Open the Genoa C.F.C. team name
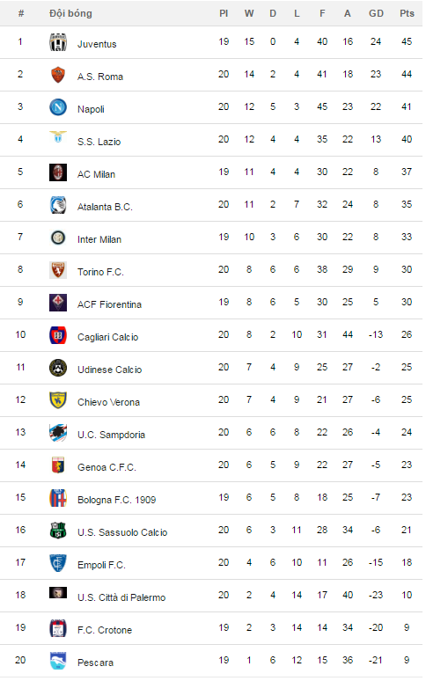The height and width of the screenshot is (681, 426). pos(106,467)
